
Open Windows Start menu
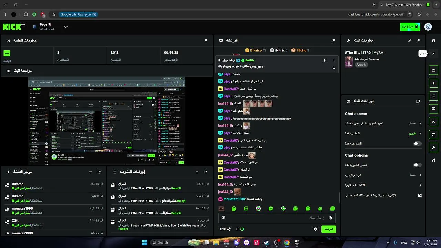144,242
